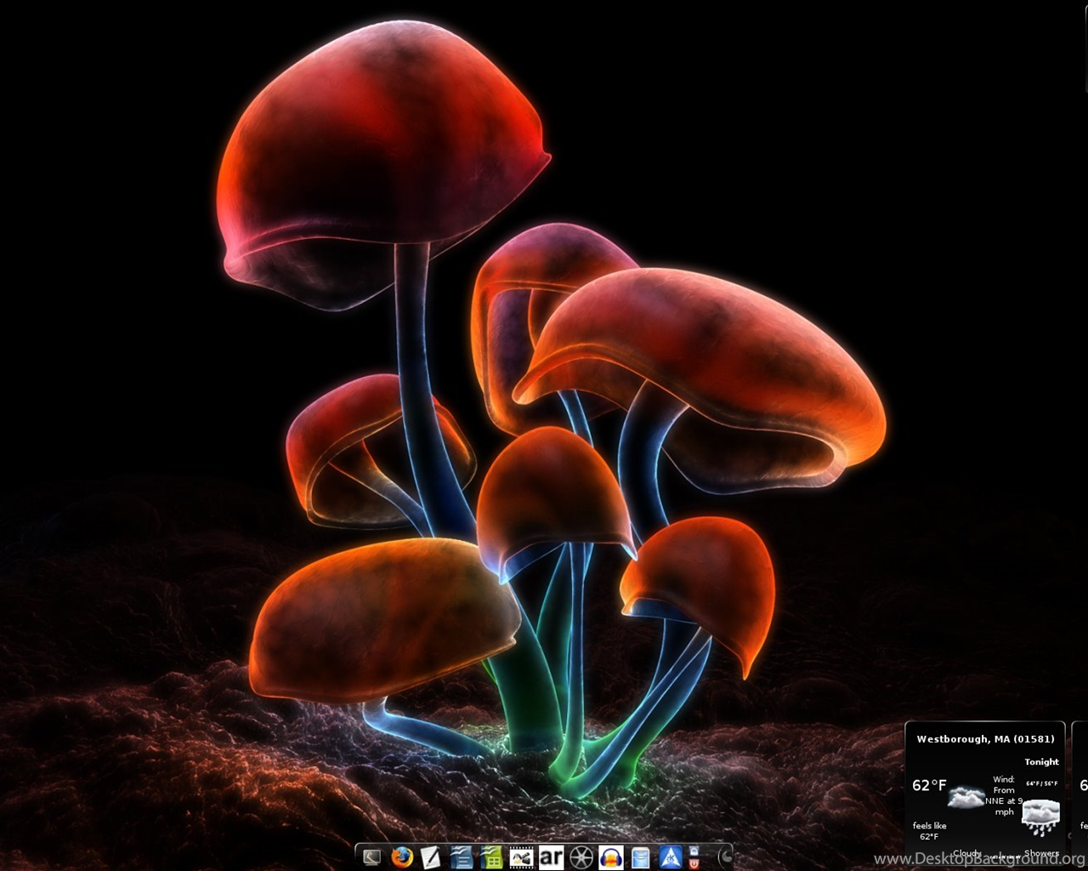Image resolution: width=1088 pixels, height=871 pixels.
Task: Click the current cloudy weather icon
Action: coord(966,797)
